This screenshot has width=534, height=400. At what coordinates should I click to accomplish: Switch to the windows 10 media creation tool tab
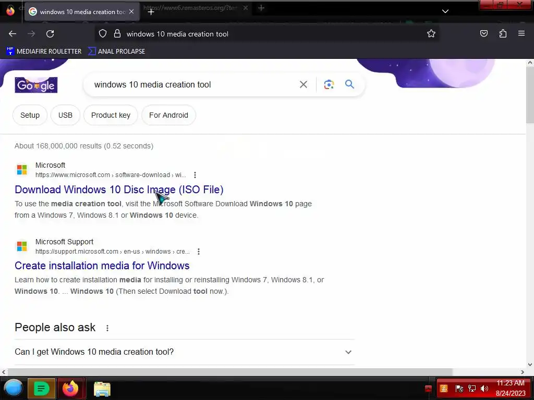[x=82, y=11]
